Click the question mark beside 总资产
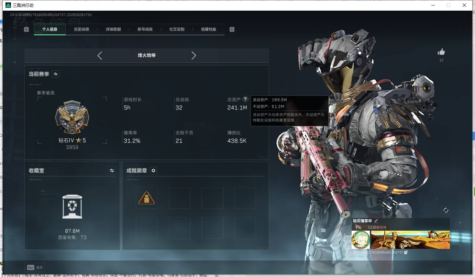This screenshot has width=475, height=277. click(x=245, y=99)
